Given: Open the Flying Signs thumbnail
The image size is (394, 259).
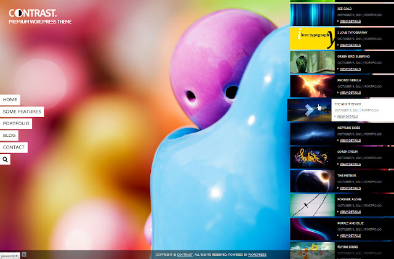Looking at the screenshot, I should [313, 250].
